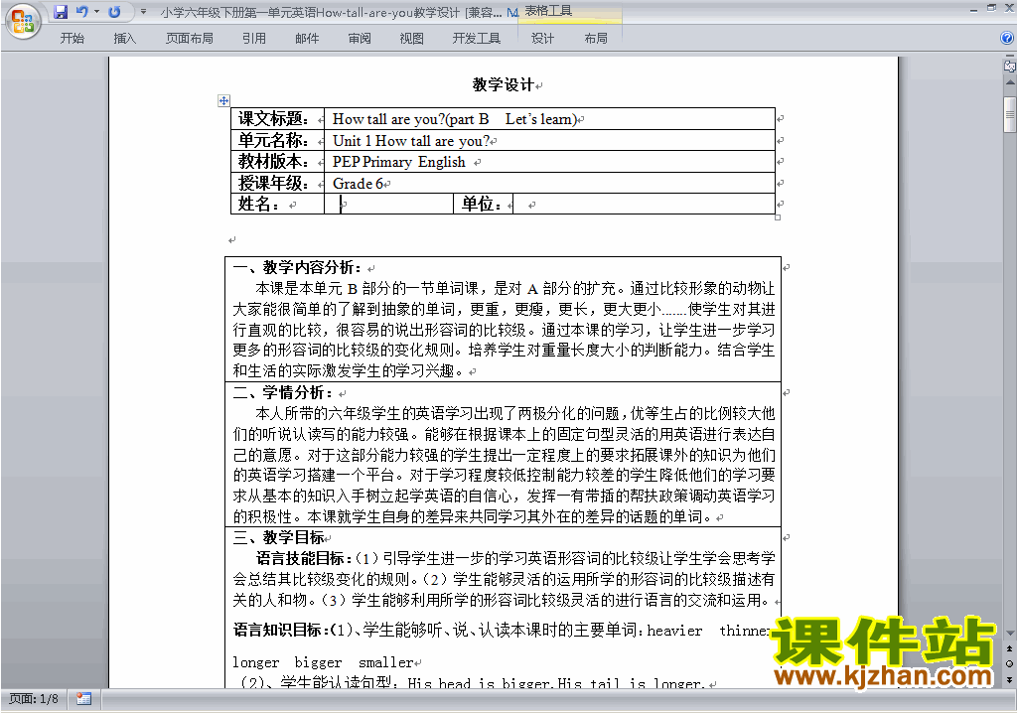The width and height of the screenshot is (1017, 713).
Task: Click the 单位 label cell
Action: pyautogui.click(x=484, y=204)
